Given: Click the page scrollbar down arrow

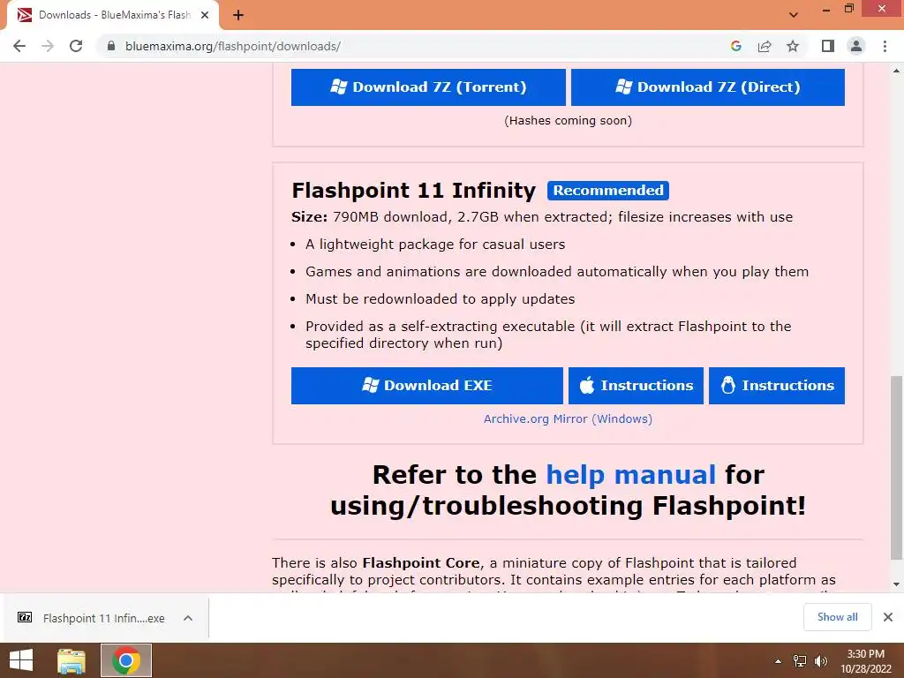Looking at the screenshot, I should coord(896,584).
